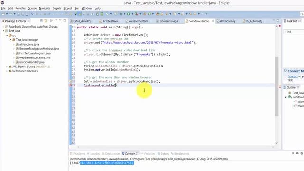The image size is (304, 171).
Task: Open the File menu
Action: pyautogui.click(x=3, y=8)
